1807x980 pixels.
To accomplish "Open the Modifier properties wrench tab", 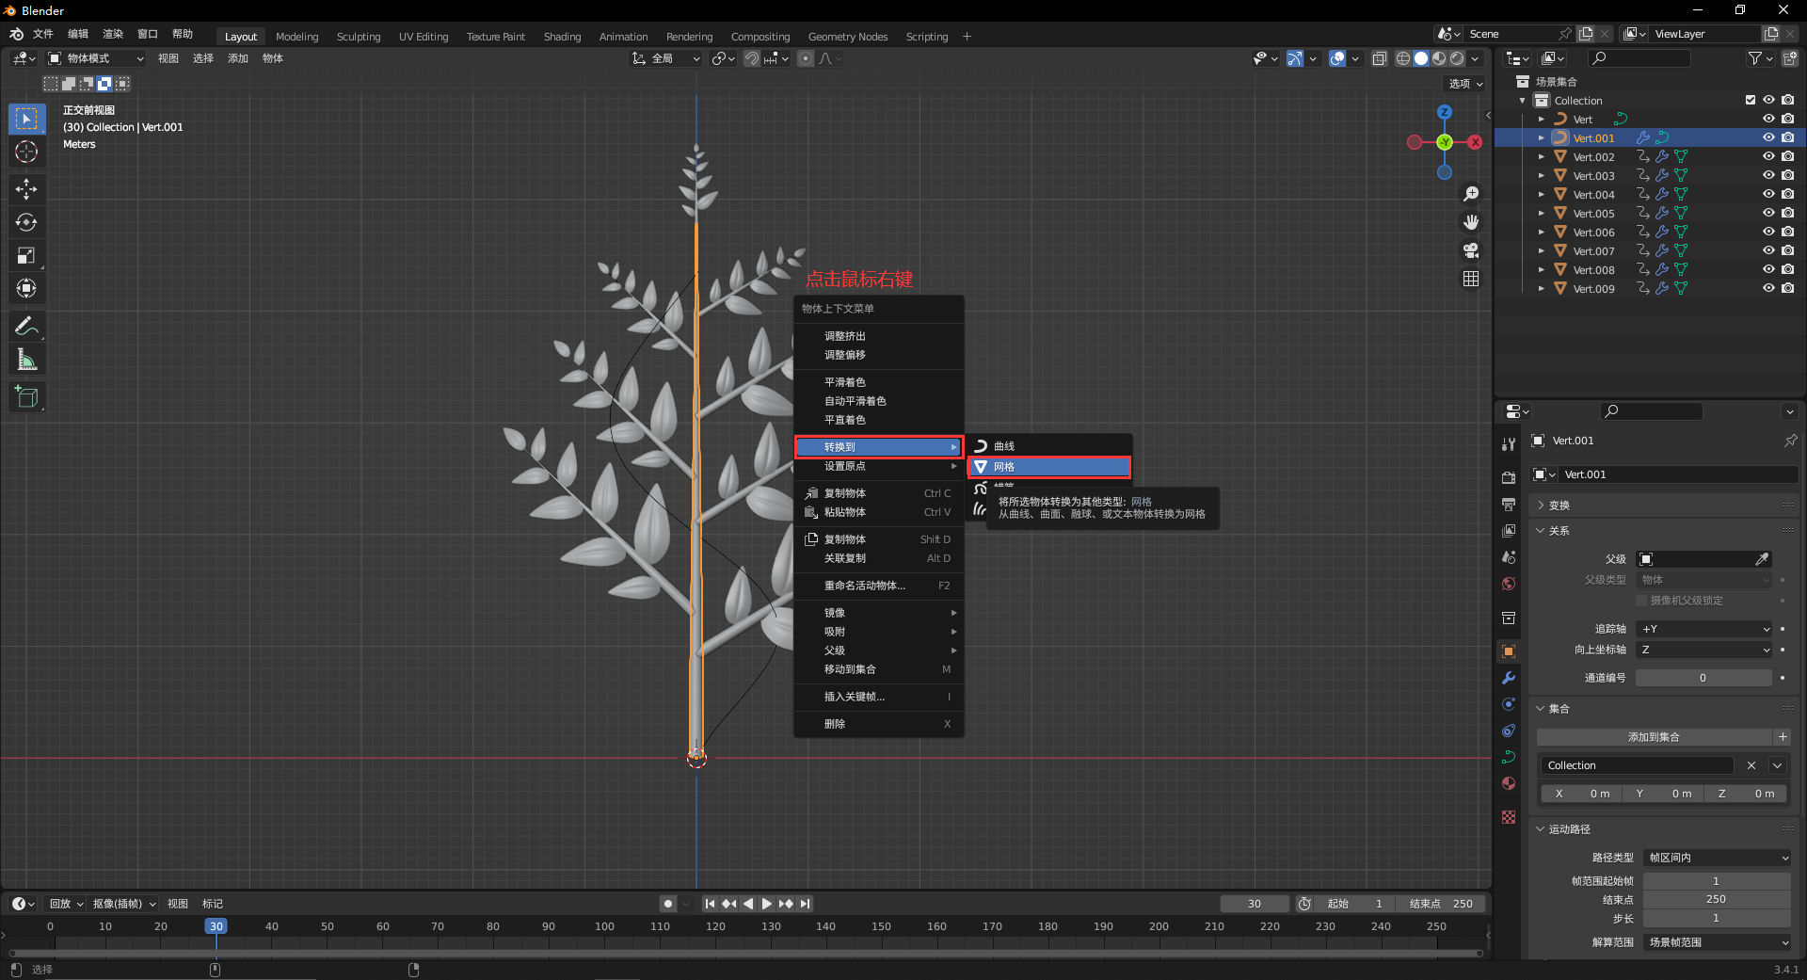I will tap(1509, 678).
